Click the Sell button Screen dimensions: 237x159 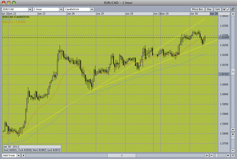tap(218, 9)
